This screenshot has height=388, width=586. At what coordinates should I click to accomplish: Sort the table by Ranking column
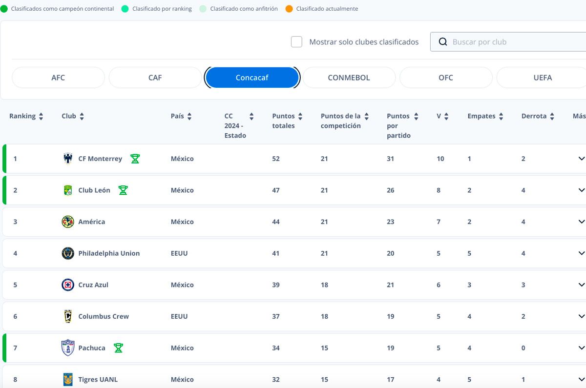point(41,116)
